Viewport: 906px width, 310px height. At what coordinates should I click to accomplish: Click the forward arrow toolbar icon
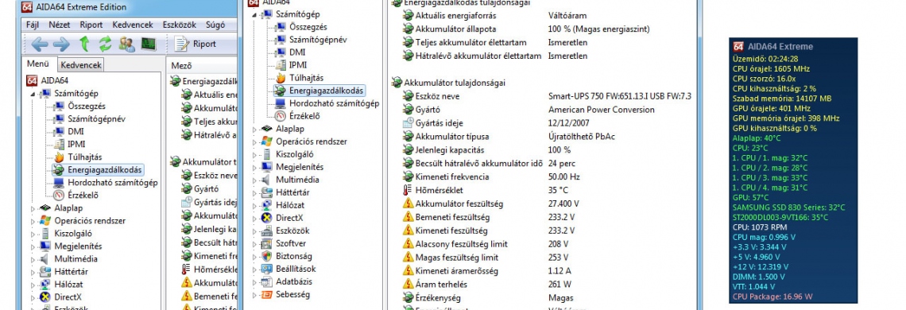pos(61,44)
